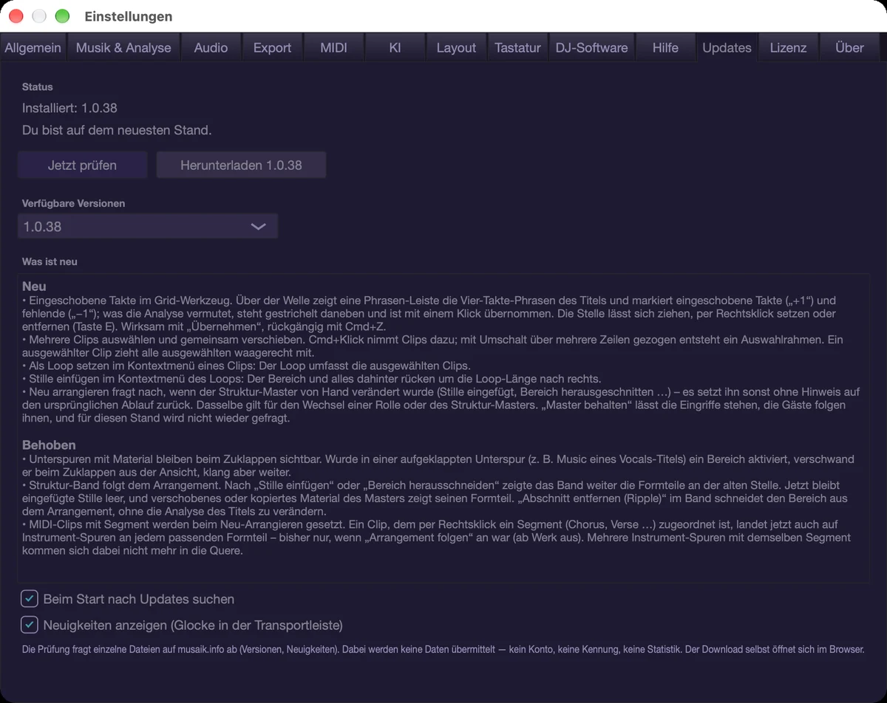Image resolution: width=887 pixels, height=703 pixels.
Task: Open the Allgemein tab
Action: coord(33,47)
